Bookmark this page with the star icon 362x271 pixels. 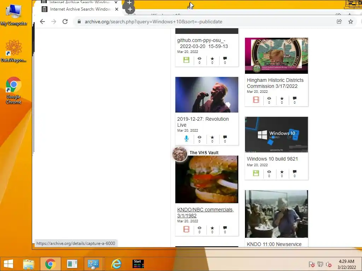coord(351,22)
